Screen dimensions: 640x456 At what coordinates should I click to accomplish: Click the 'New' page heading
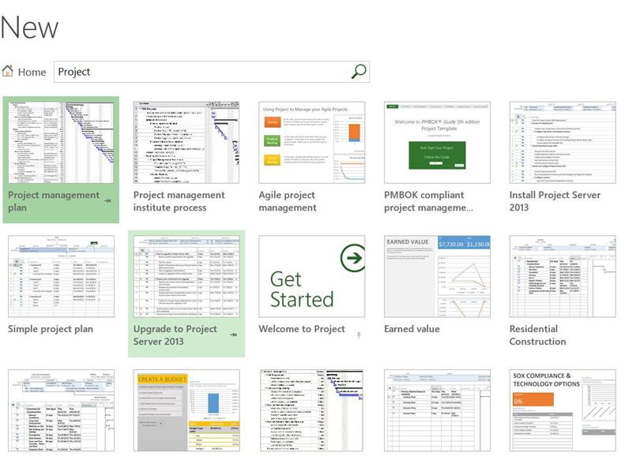29,28
